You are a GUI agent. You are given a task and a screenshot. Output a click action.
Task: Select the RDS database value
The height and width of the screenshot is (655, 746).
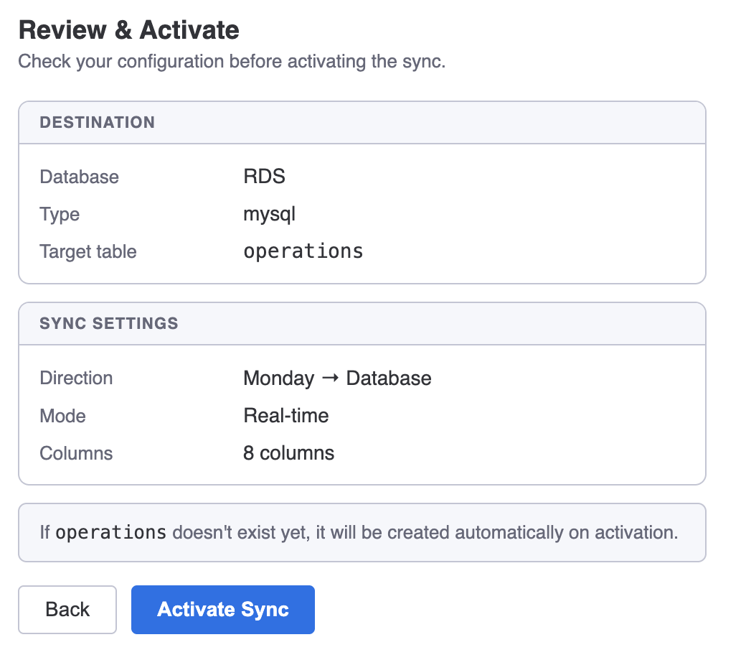coord(264,176)
